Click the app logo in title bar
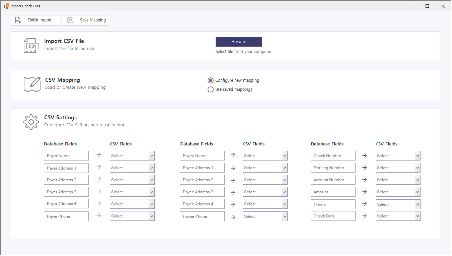Viewport: 452px width, 256px height. tap(6, 6)
